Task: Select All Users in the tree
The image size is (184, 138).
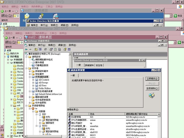Action: pos(43,86)
